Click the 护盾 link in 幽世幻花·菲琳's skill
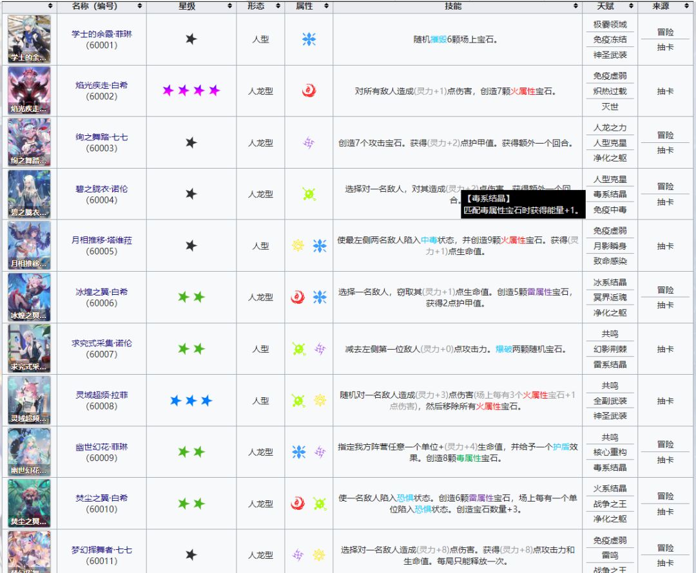The width and height of the screenshot is (696, 573). pos(561,447)
